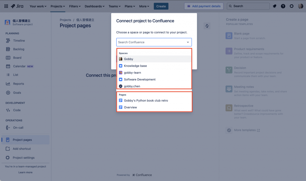This screenshot has width=306, height=181.
Task: Click the project name breadcrumb link
Action: coord(85,20)
